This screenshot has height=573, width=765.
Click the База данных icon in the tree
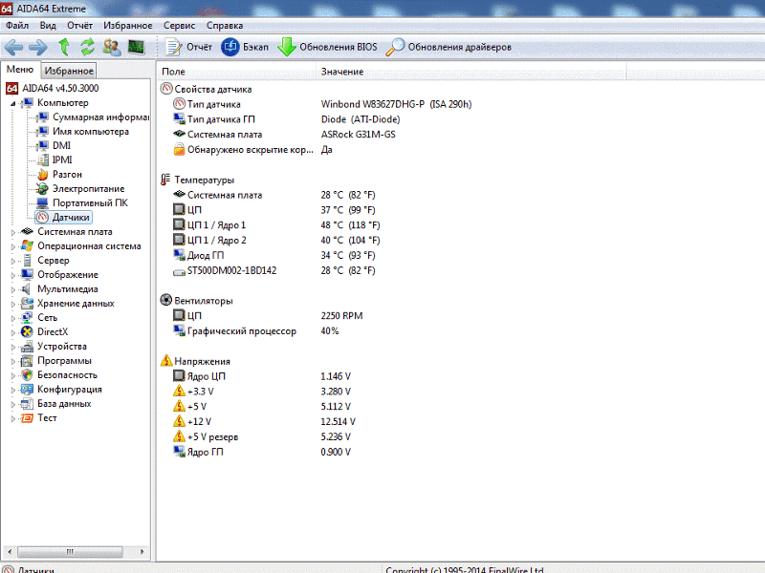[27, 403]
